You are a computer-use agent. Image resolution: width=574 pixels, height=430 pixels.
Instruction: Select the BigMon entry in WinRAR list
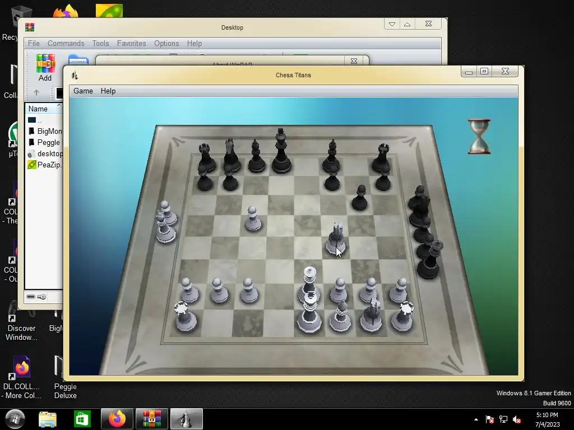click(x=45, y=131)
